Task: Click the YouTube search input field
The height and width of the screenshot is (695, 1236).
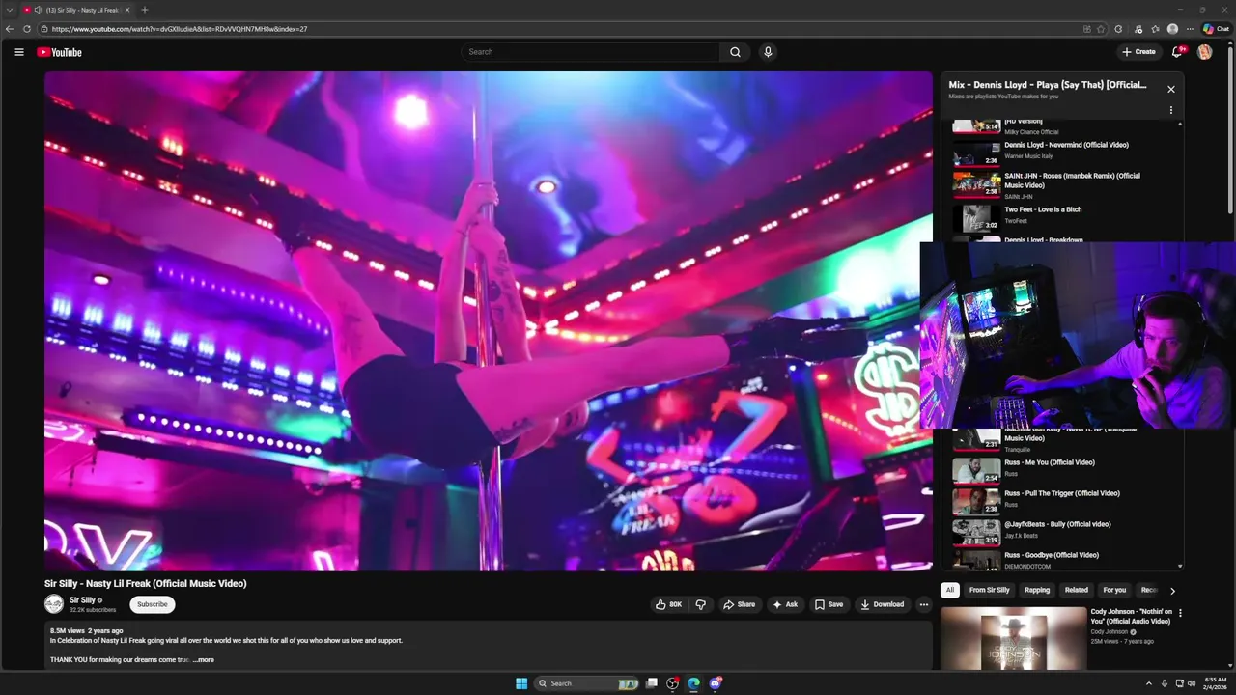Action: [591, 52]
